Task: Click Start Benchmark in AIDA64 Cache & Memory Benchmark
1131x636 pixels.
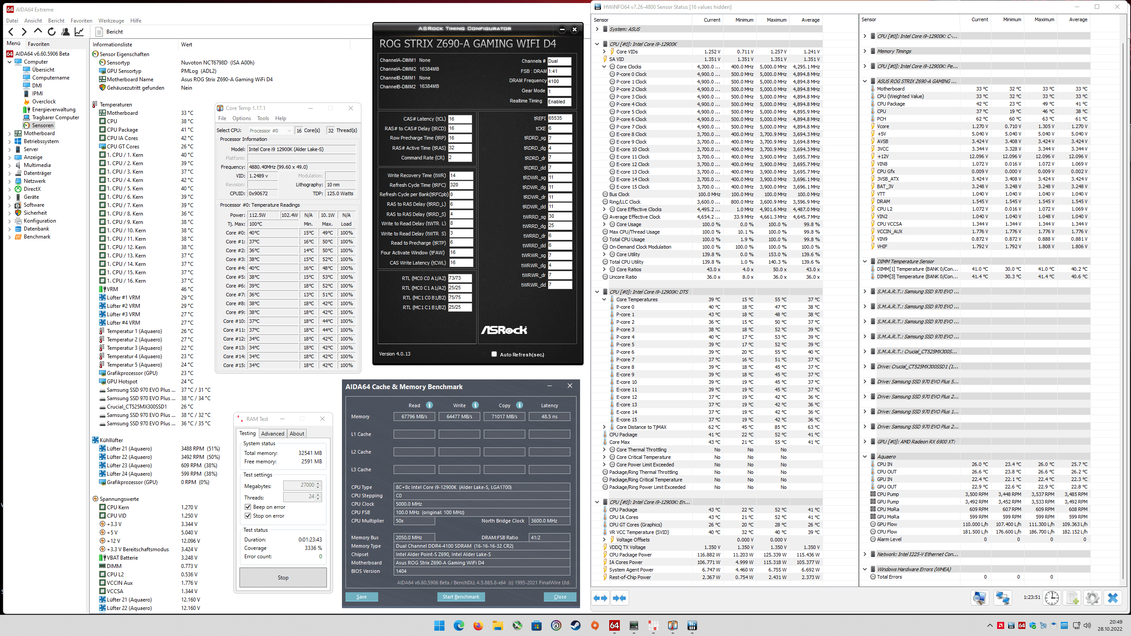Action: pos(461,597)
